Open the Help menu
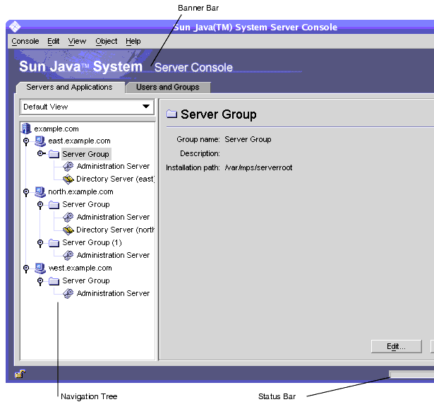 coord(133,41)
